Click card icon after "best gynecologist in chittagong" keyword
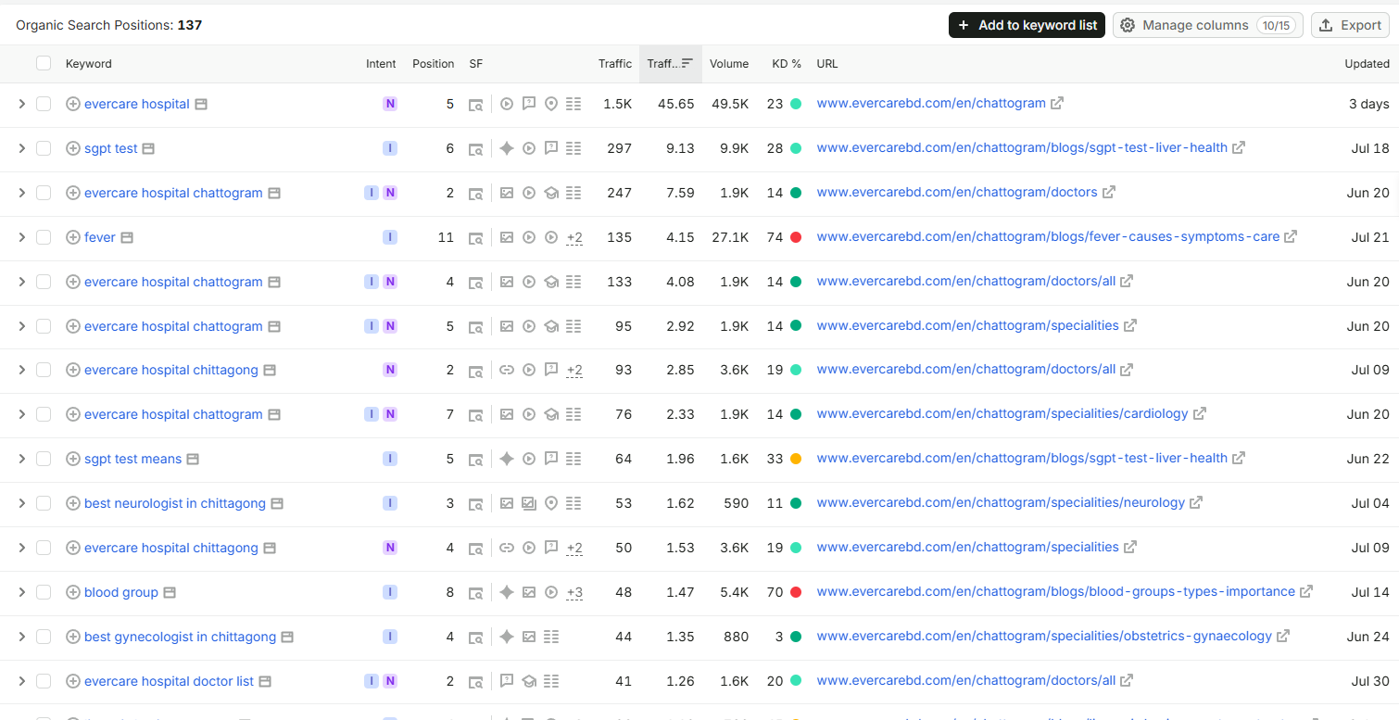Viewport: 1399px width, 720px height. point(287,637)
